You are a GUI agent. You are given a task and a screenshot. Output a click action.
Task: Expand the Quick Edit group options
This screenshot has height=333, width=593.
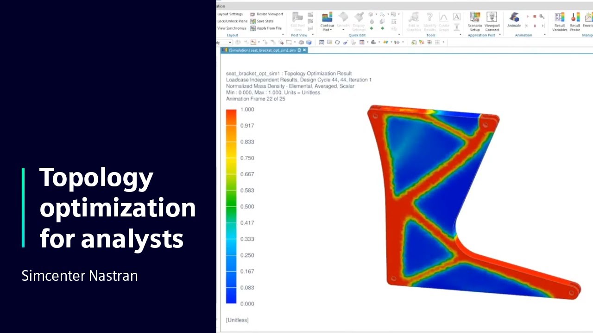(x=399, y=34)
